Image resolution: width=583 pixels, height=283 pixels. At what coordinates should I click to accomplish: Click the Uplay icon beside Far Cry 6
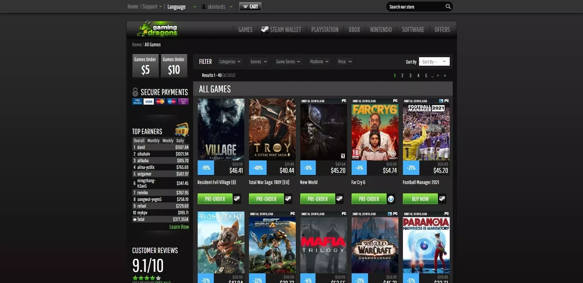391,199
